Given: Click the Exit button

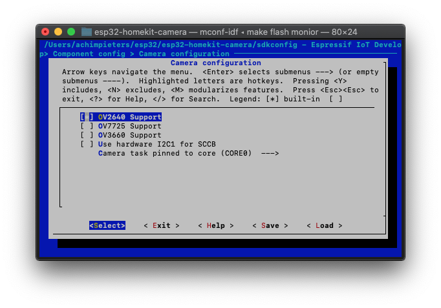Looking at the screenshot, I should 162,225.
